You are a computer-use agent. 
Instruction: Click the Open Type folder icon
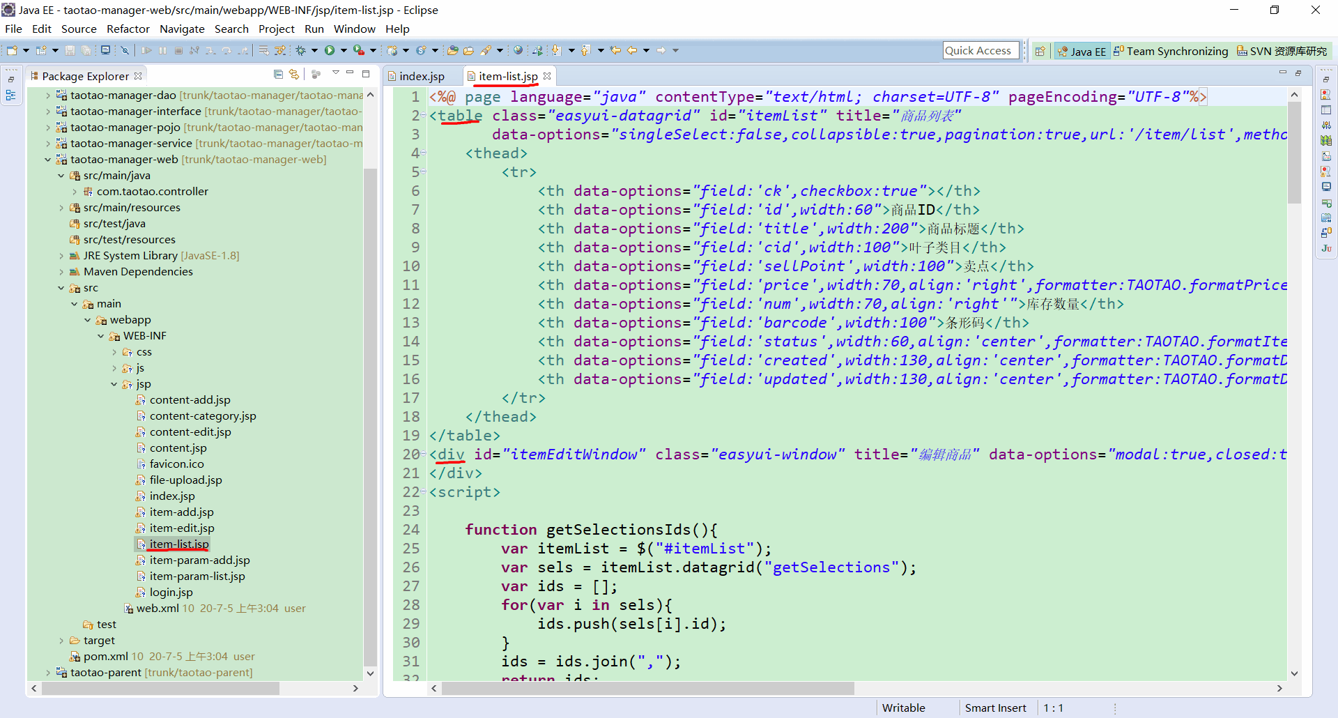[453, 50]
